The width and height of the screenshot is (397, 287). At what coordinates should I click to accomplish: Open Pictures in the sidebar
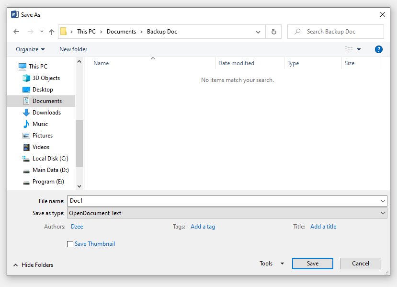click(43, 136)
